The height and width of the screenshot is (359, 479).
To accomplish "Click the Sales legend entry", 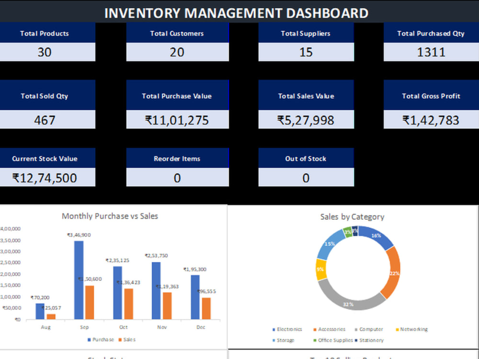I will [127, 339].
